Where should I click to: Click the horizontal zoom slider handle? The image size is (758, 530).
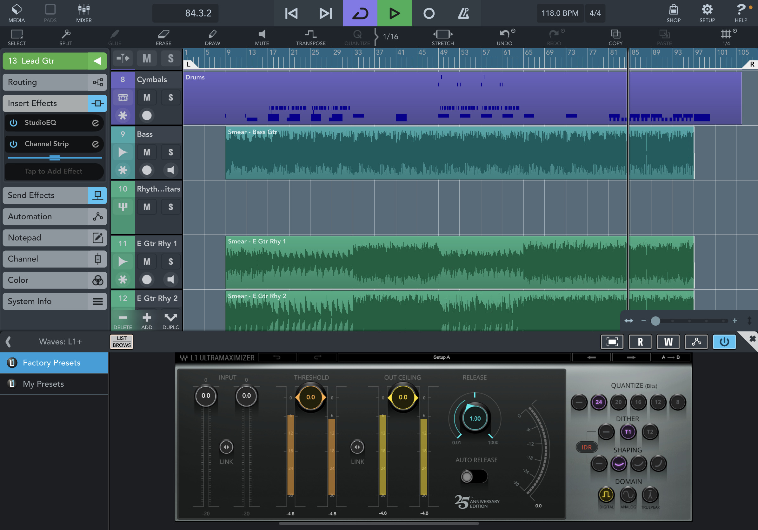655,321
